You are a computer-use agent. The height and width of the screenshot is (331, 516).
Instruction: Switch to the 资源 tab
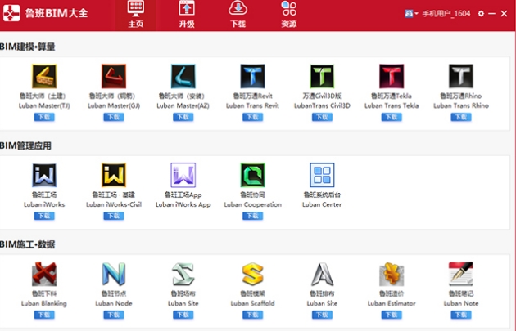(289, 15)
